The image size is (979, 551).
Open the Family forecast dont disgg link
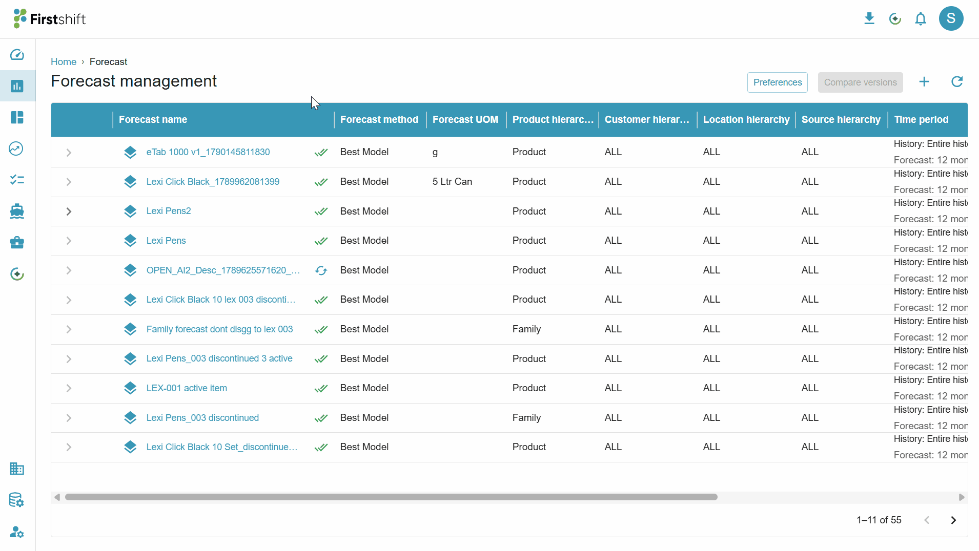tap(219, 329)
